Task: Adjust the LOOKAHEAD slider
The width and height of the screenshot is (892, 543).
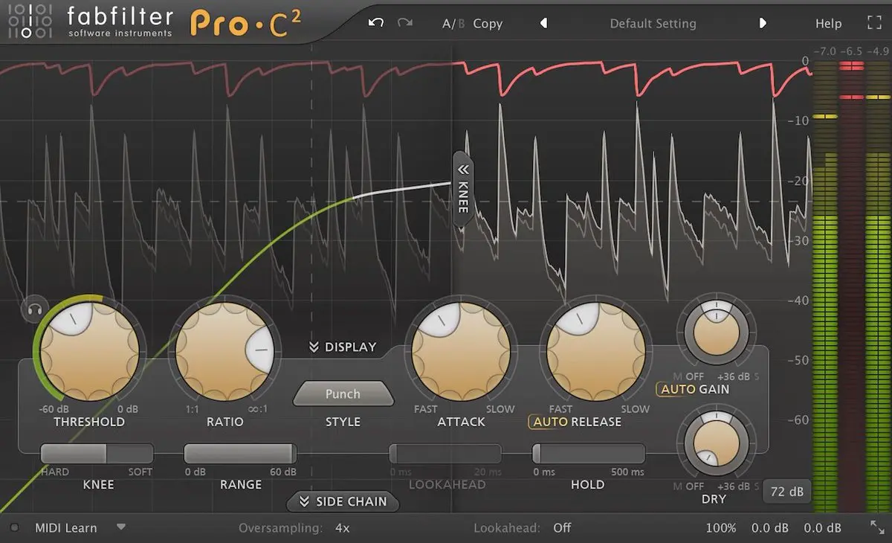Action: tap(445, 454)
